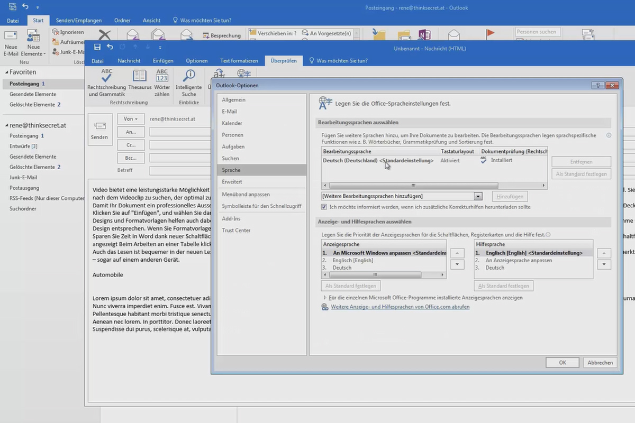Switch to the Einfügen ribbon tab
This screenshot has height=423, width=635.
[x=163, y=61]
